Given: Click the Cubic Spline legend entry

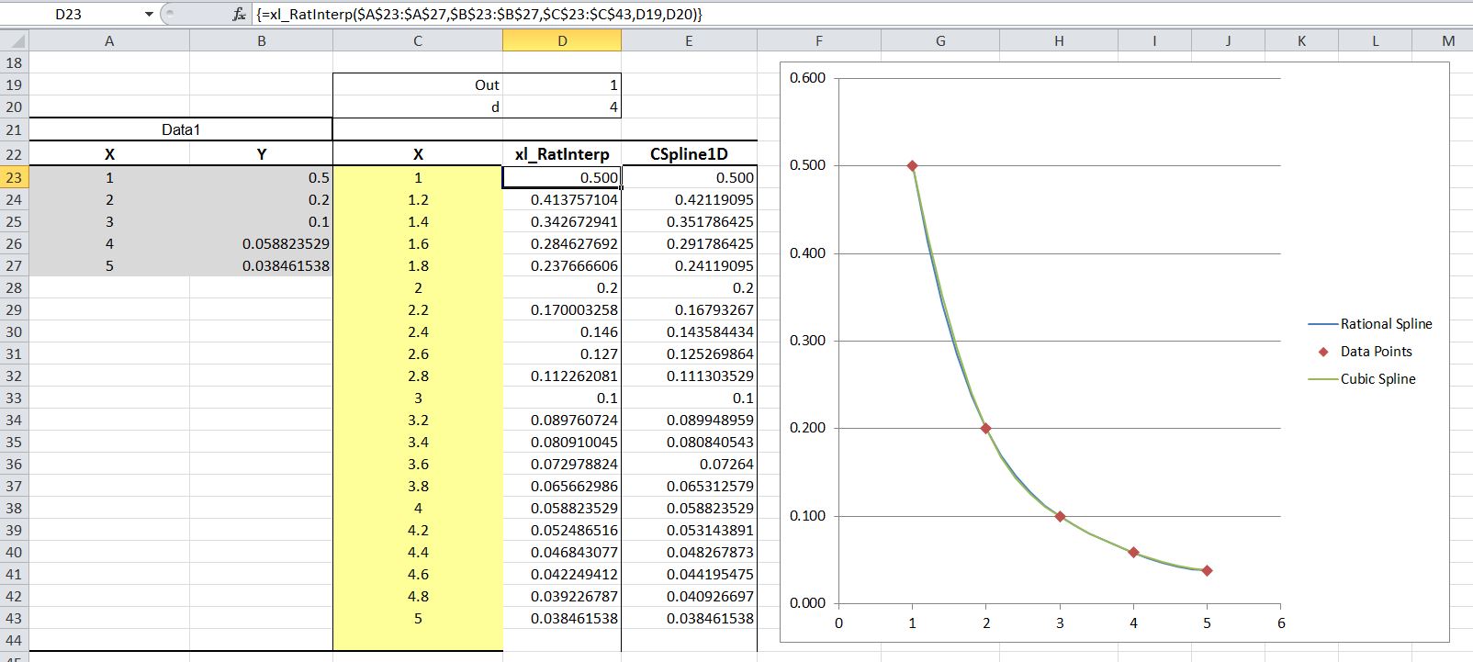Looking at the screenshot, I should coord(1377,379).
